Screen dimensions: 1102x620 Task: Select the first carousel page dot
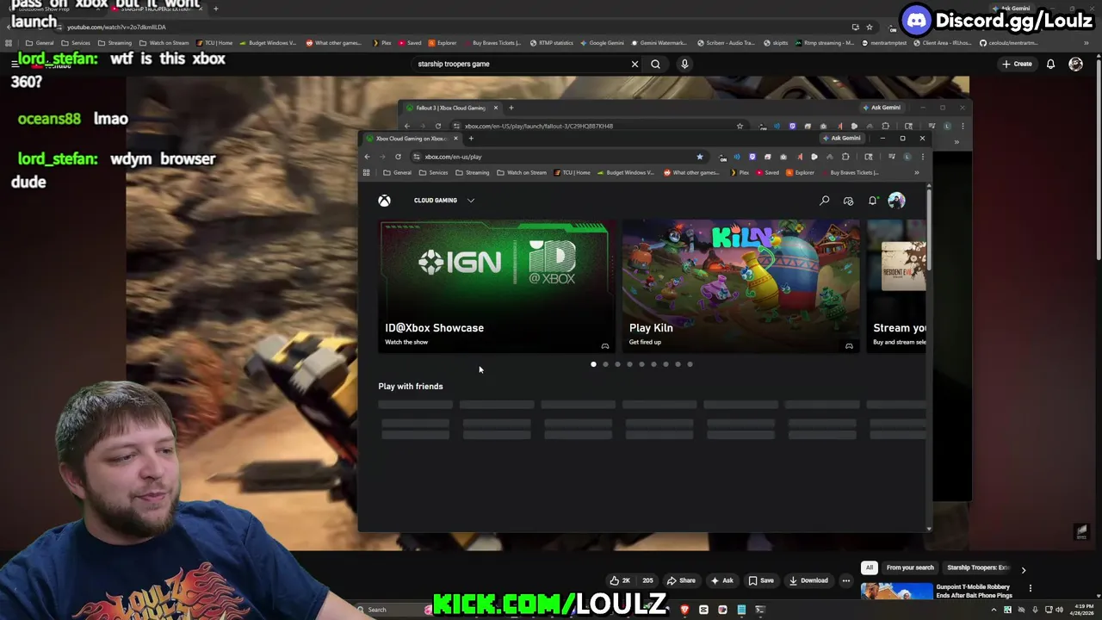[593, 364]
